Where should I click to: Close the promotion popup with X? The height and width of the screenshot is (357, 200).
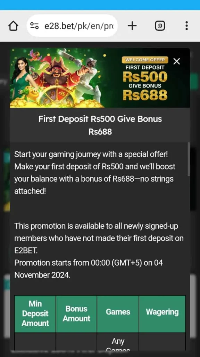click(x=177, y=61)
